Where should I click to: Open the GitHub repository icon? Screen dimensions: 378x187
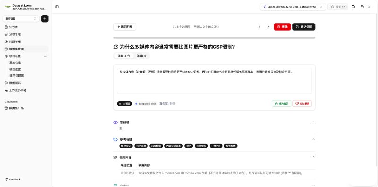pyautogui.click(x=353, y=7)
